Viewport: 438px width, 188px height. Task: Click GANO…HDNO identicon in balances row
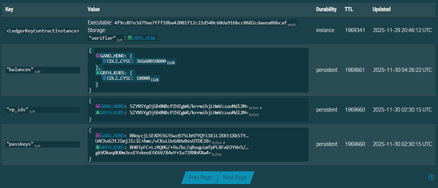point(97,55)
